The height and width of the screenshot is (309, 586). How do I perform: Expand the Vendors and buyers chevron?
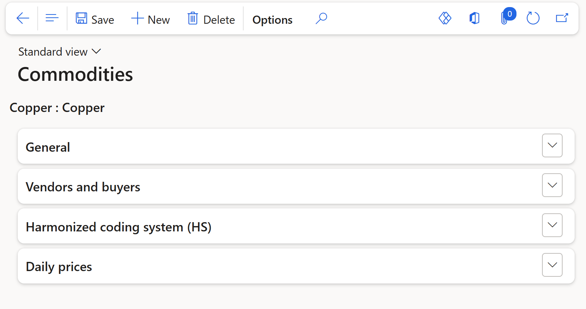pos(552,185)
